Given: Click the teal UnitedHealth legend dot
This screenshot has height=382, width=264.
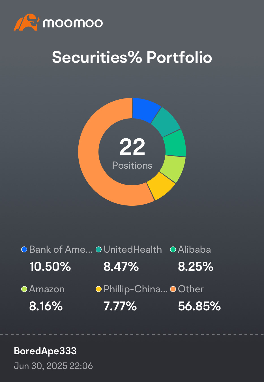Looking at the screenshot, I should [98, 250].
